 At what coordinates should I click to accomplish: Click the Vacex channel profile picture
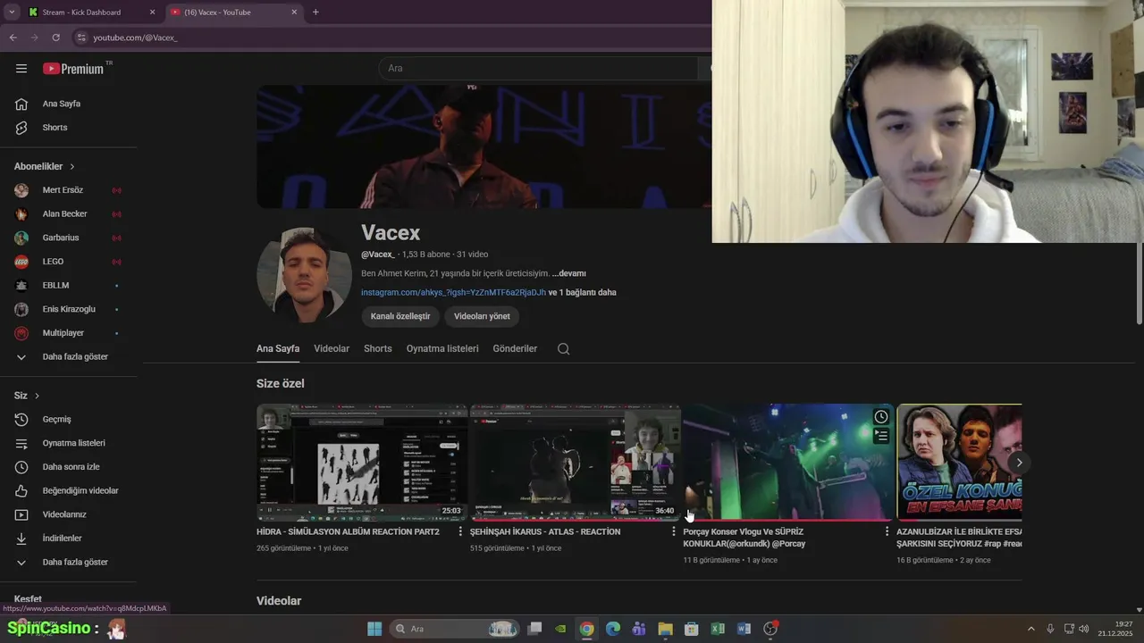tap(305, 276)
